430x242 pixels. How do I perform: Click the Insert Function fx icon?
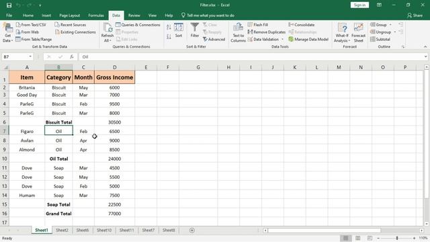coord(72,56)
